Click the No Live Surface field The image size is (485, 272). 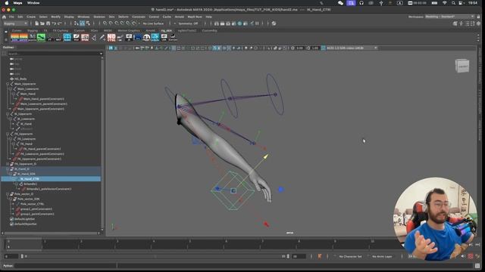point(153,23)
